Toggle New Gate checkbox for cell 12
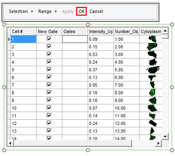The image size is (175, 156). point(49,123)
